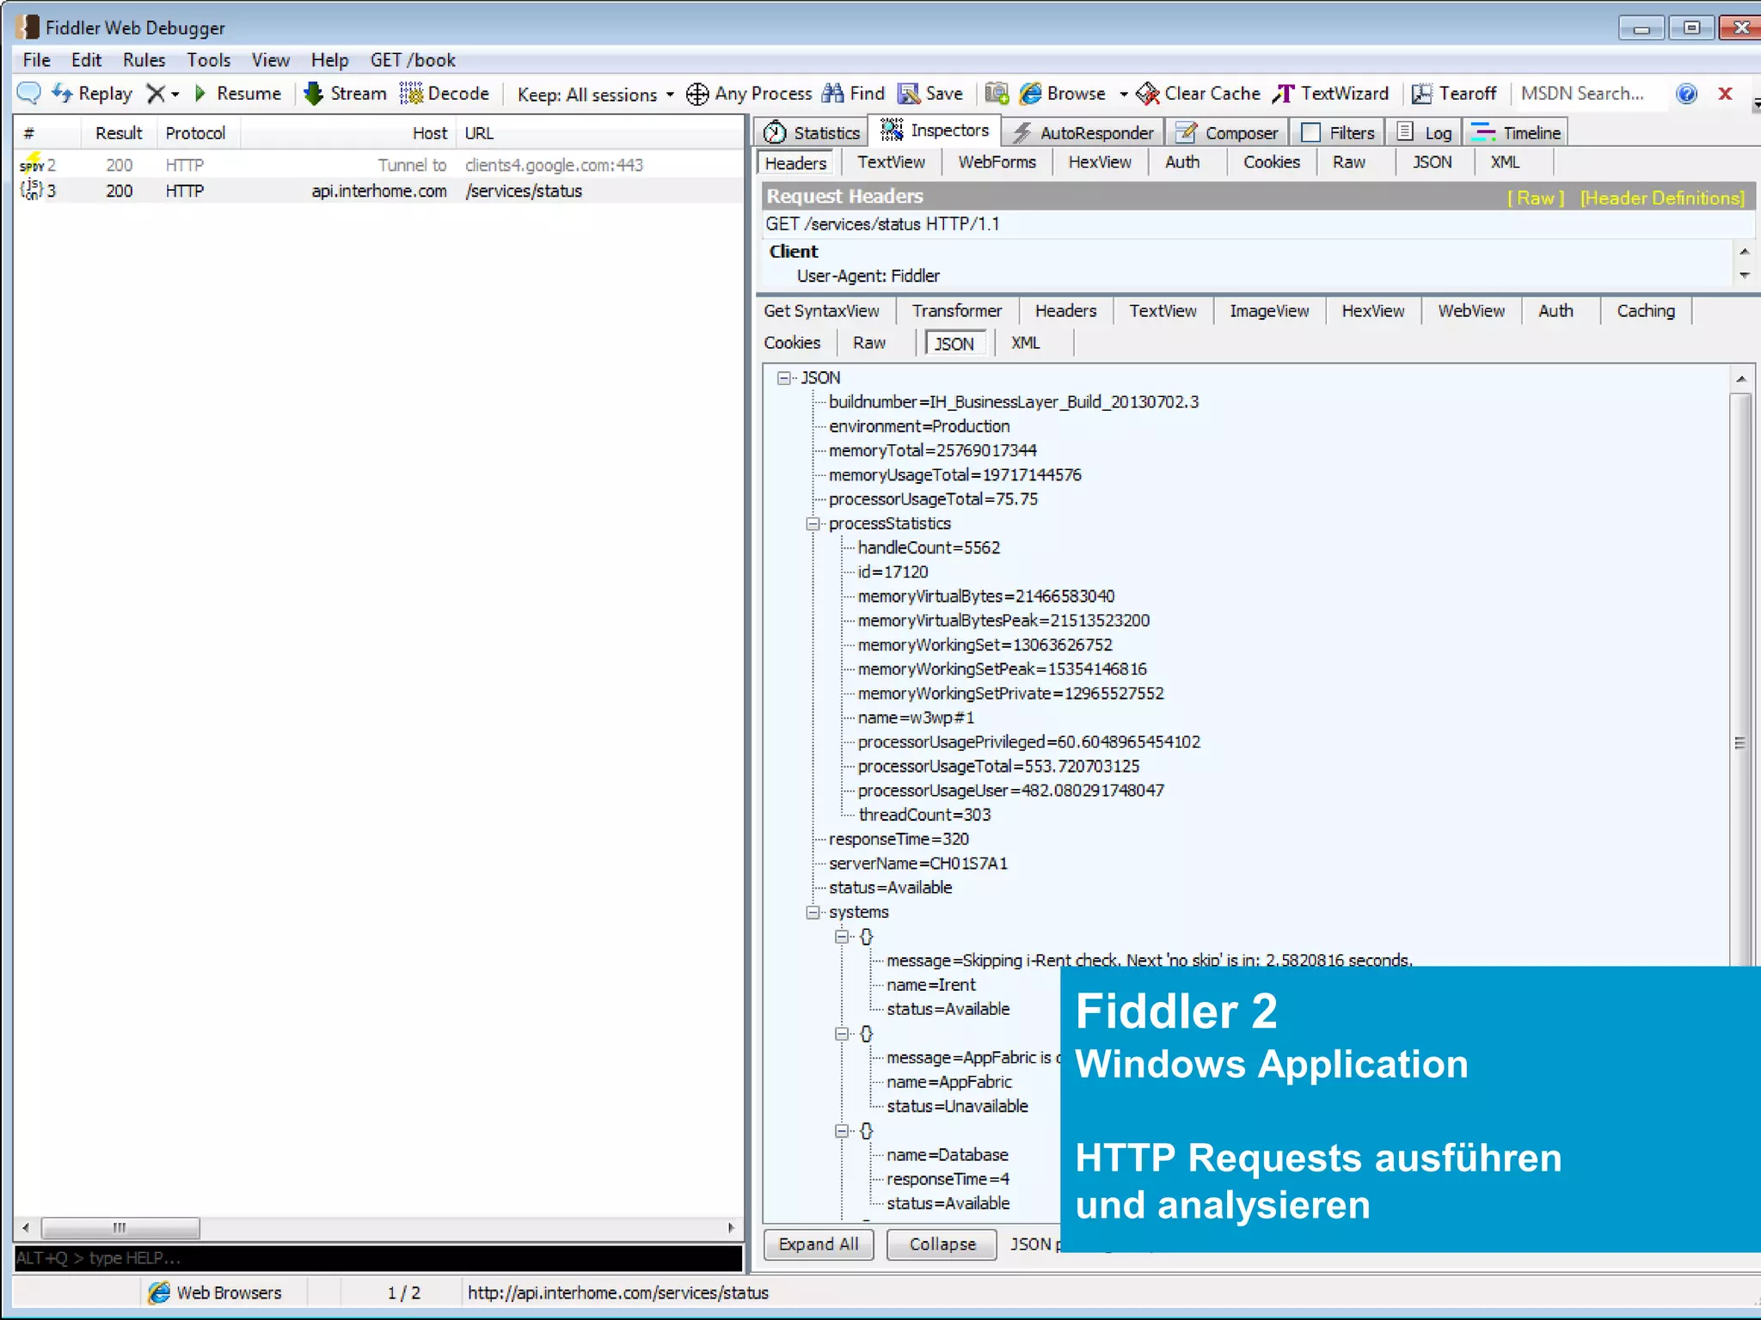Open the Composer tab
This screenshot has height=1320, width=1761.
pyautogui.click(x=1227, y=132)
